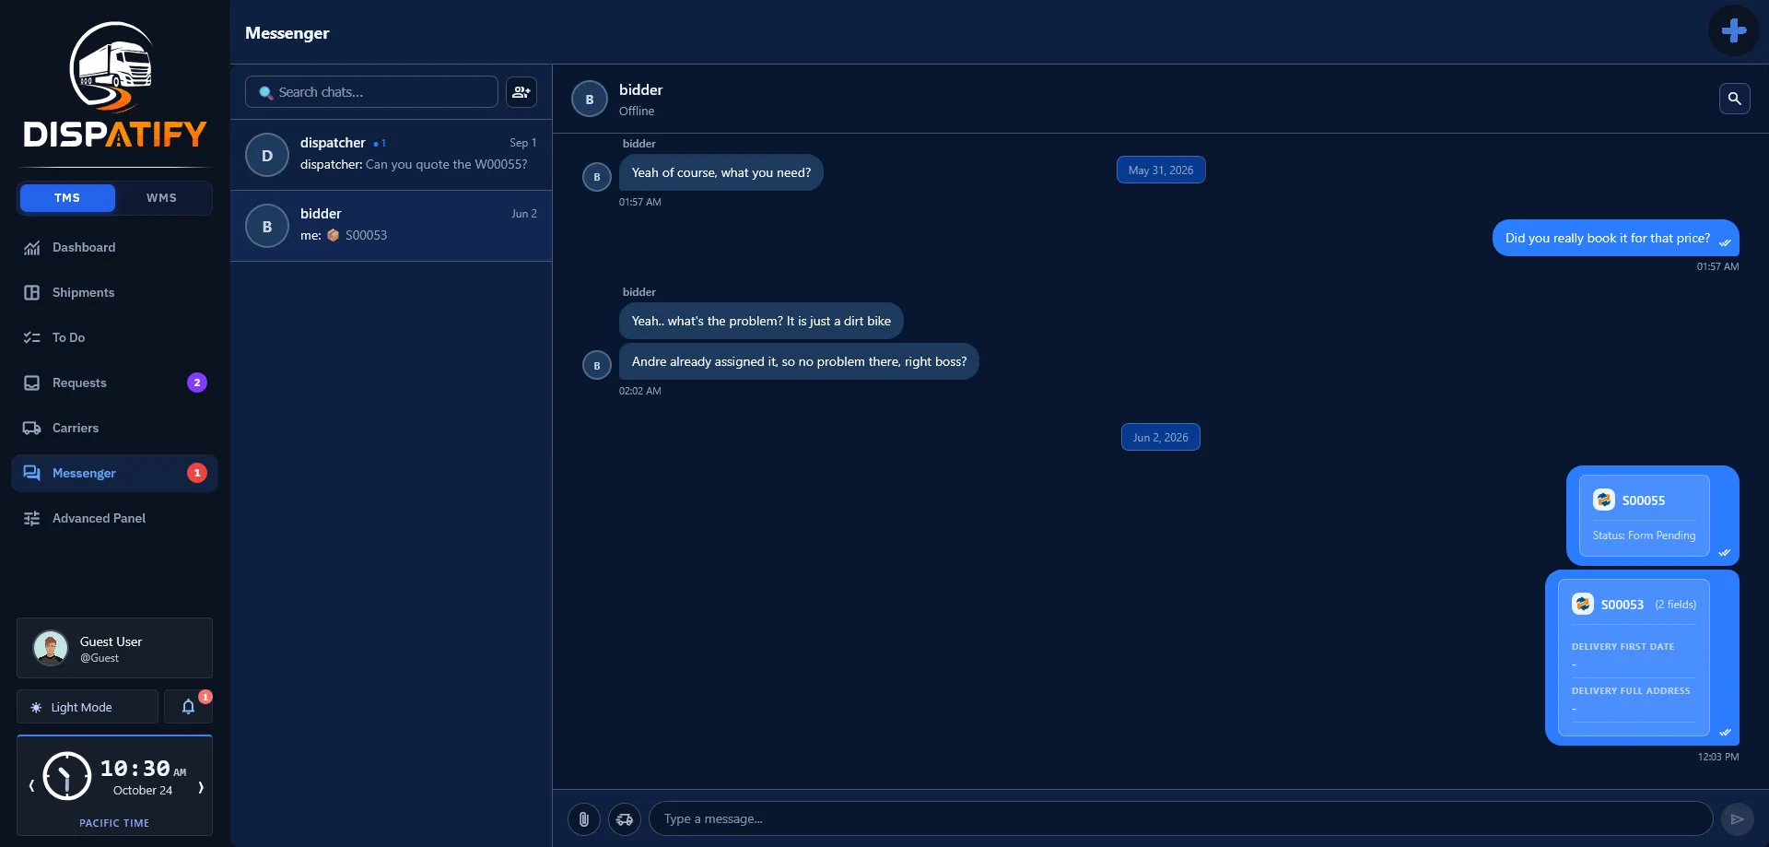This screenshot has width=1769, height=847.
Task: Open Carriers page
Action: [114, 428]
